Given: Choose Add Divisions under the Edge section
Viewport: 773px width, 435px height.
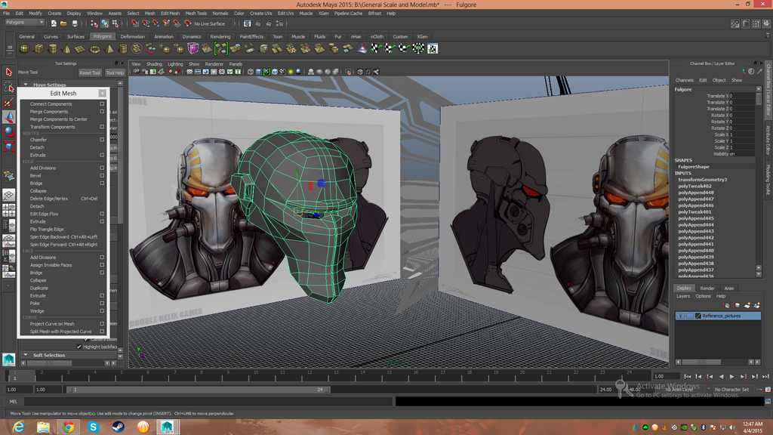Looking at the screenshot, I should click(x=43, y=168).
